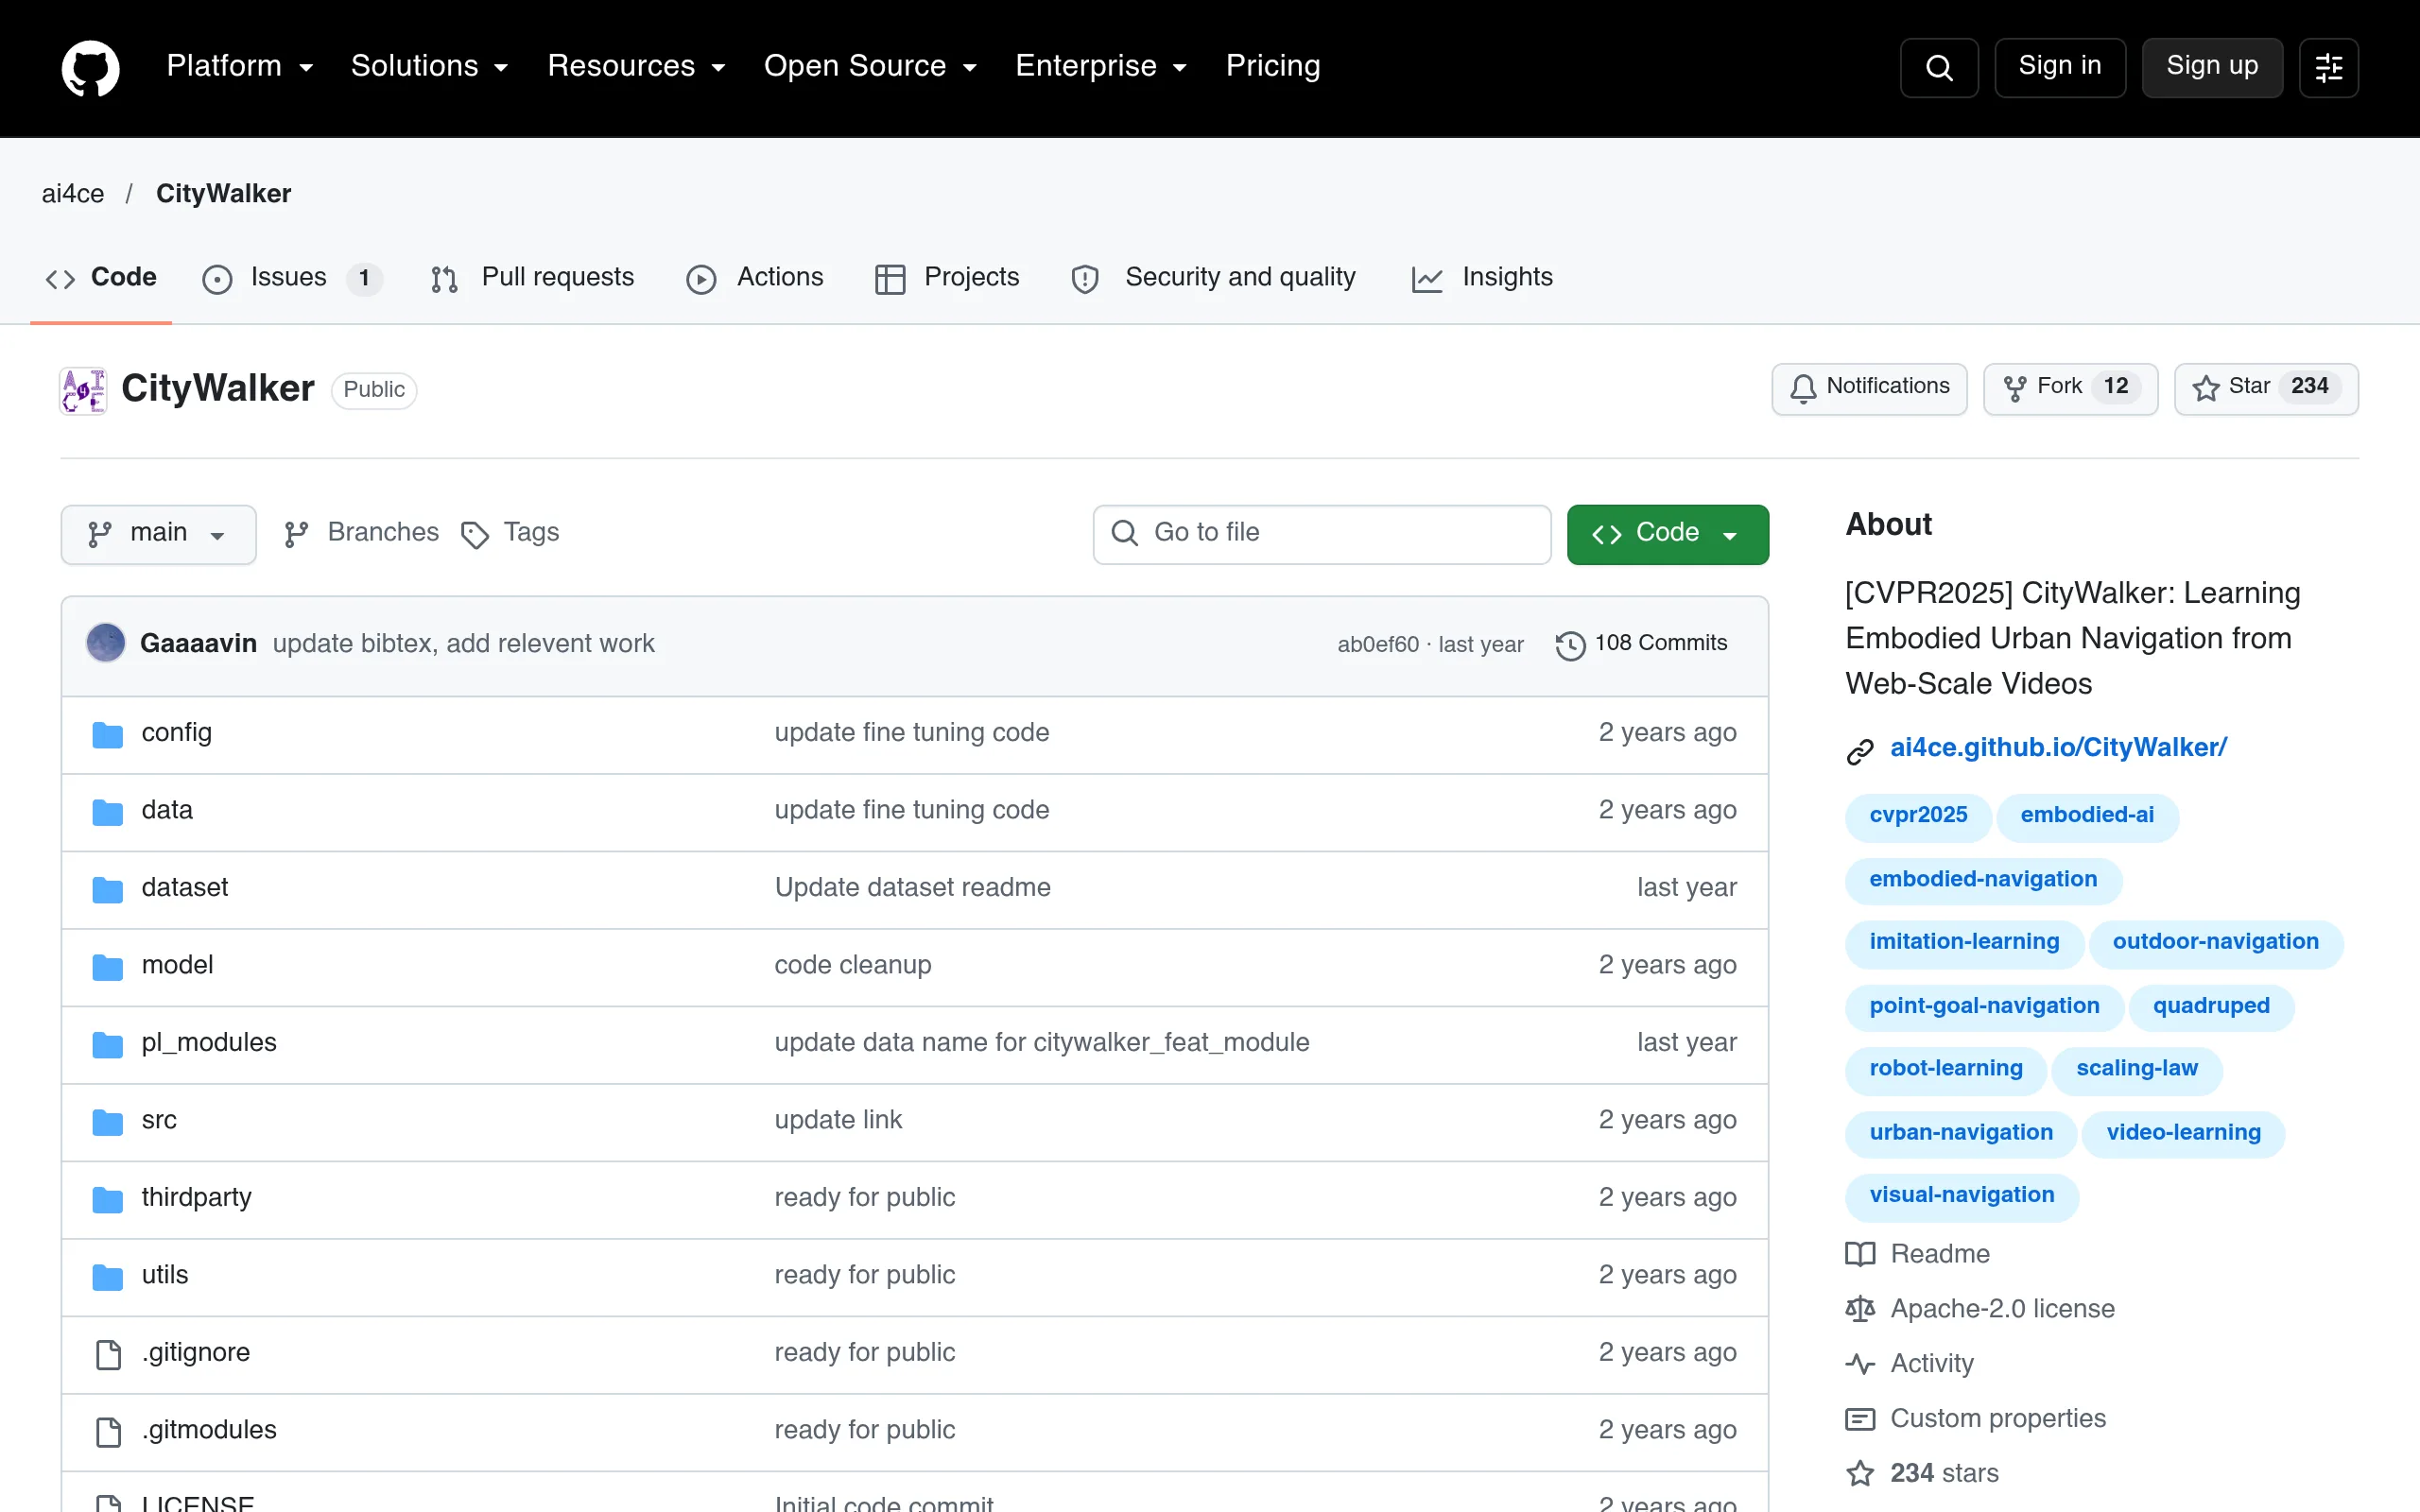Image resolution: width=2420 pixels, height=1512 pixels.
Task: Click the dataset folder icon
Action: [x=107, y=889]
